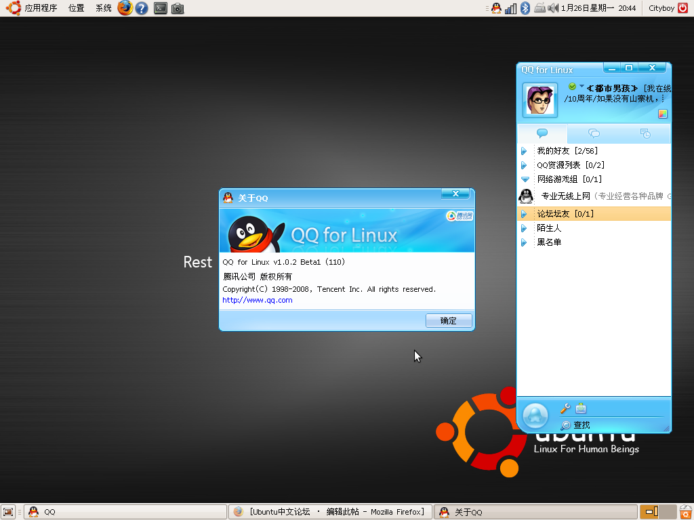Click the penguin icon in 关于QQ title bar
Viewport: 694px width, 520px height.
(x=228, y=198)
